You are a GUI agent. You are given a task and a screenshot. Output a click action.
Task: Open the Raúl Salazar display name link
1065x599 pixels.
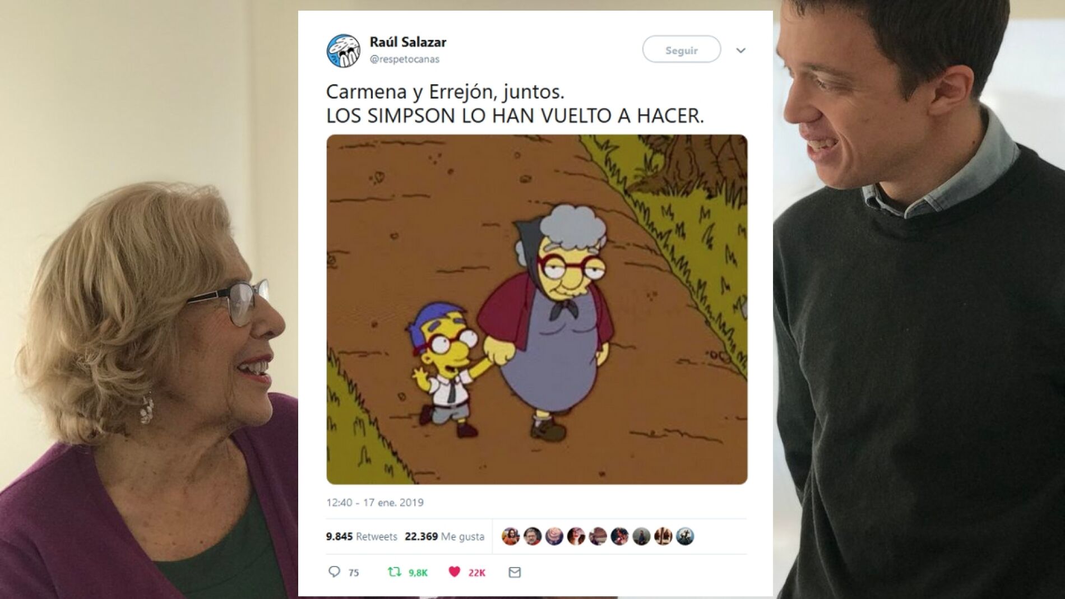coord(408,42)
